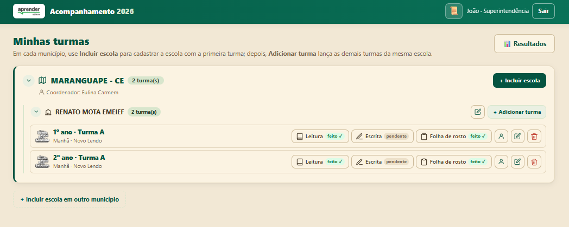Click the book icon in 1º ano Leitura
Screen dimensions: 569x227
point(300,137)
